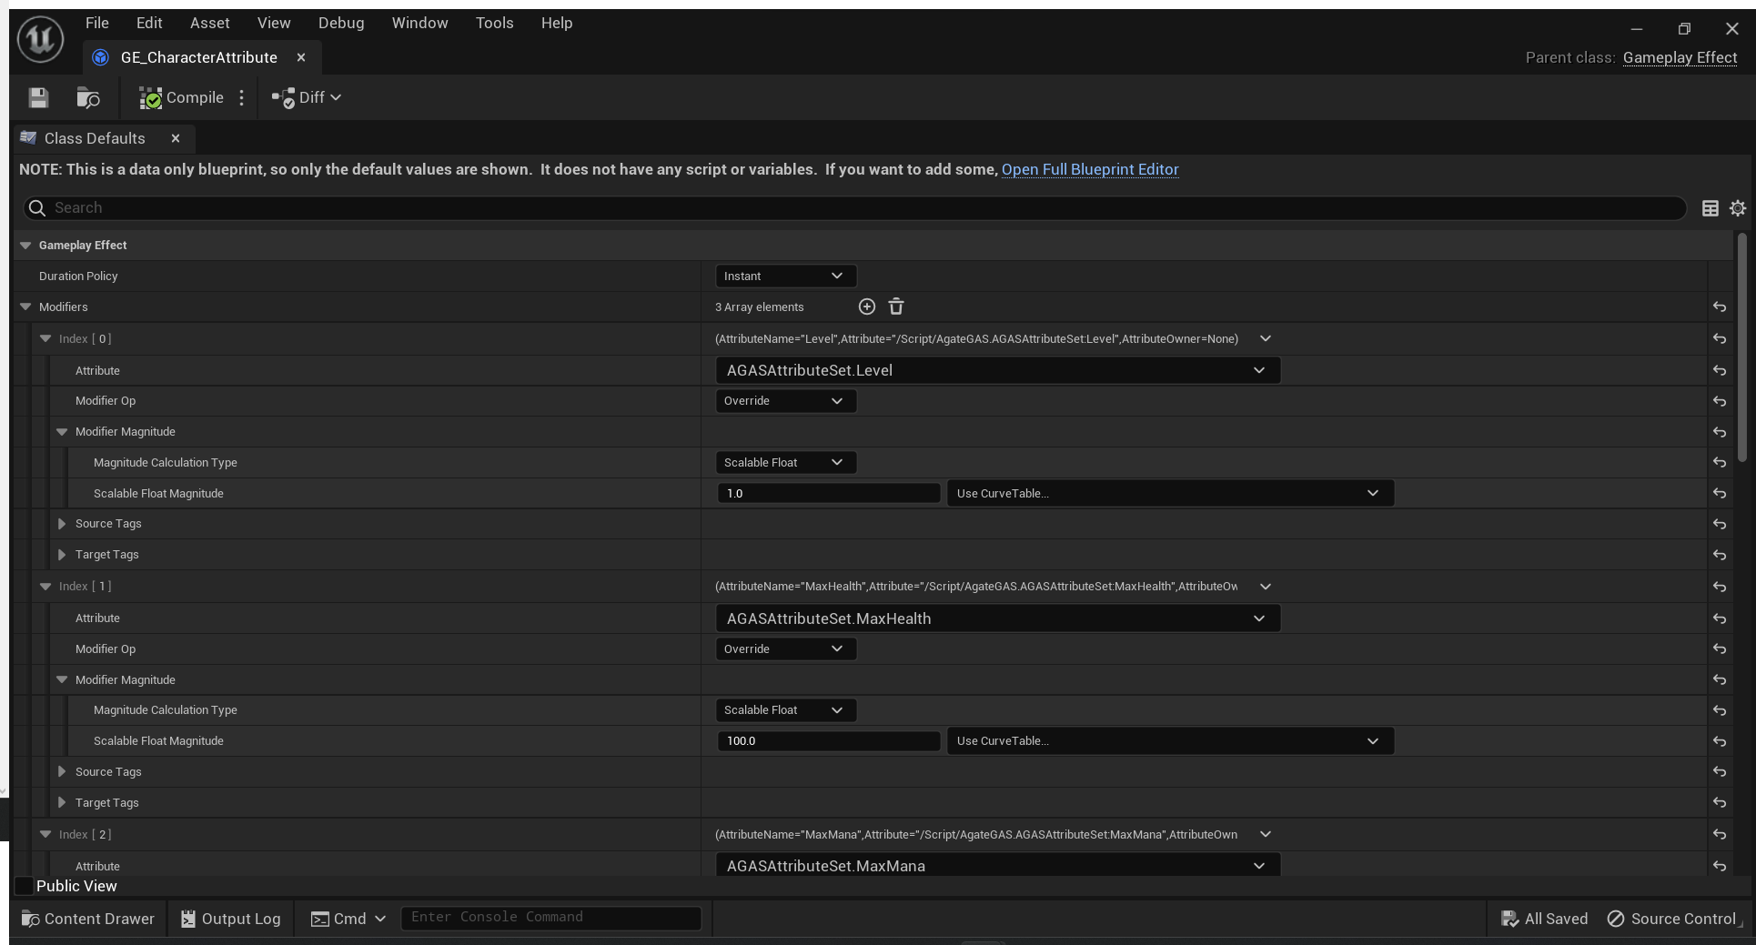
Task: Select the GE_CharacterAttribute tab
Action: pos(199,57)
